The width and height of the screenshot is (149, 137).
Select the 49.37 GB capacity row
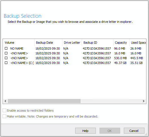tap(75, 63)
